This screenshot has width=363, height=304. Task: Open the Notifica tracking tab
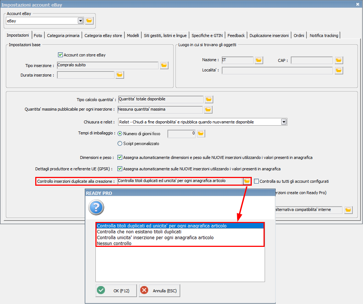point(324,35)
